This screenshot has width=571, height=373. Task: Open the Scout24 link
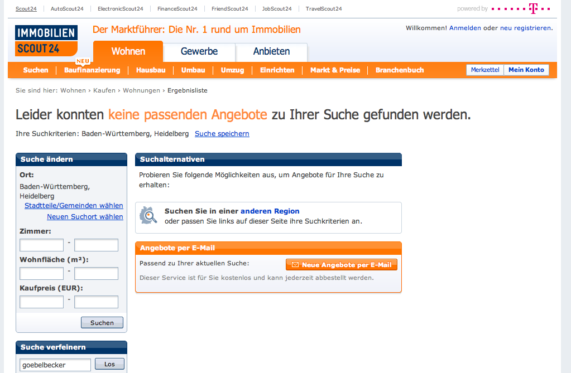click(x=26, y=9)
